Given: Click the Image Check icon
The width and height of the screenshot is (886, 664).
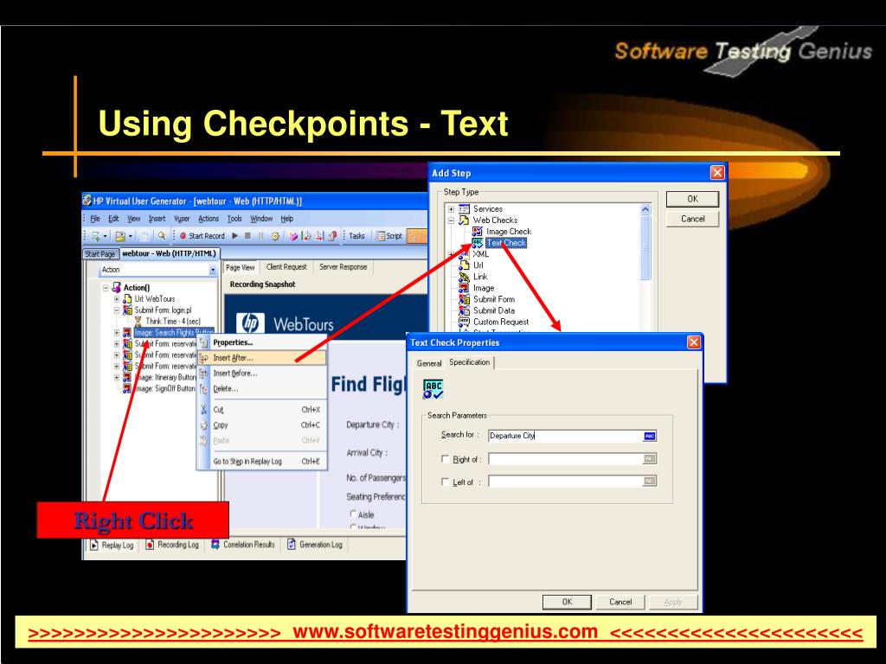Looking at the screenshot, I should 478,232.
